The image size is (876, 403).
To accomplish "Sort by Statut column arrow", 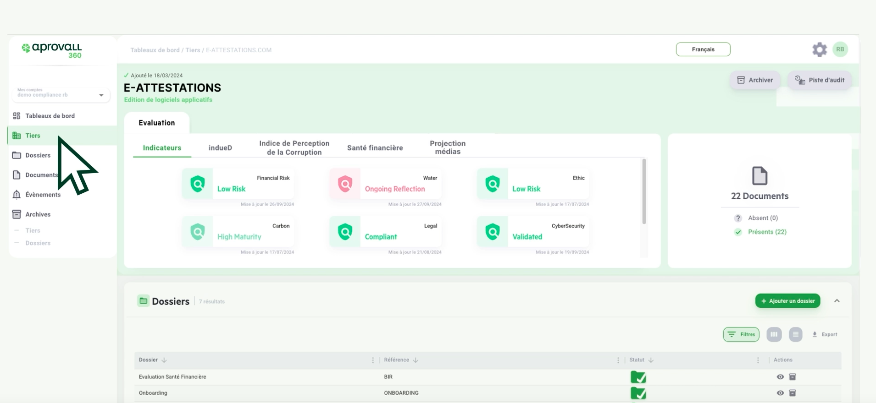I will (651, 360).
